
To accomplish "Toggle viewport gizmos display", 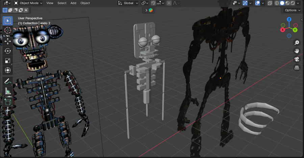I will coord(245,3).
